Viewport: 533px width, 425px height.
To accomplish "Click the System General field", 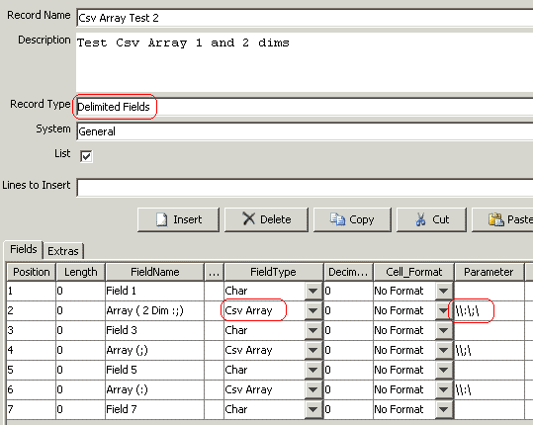I will point(305,131).
